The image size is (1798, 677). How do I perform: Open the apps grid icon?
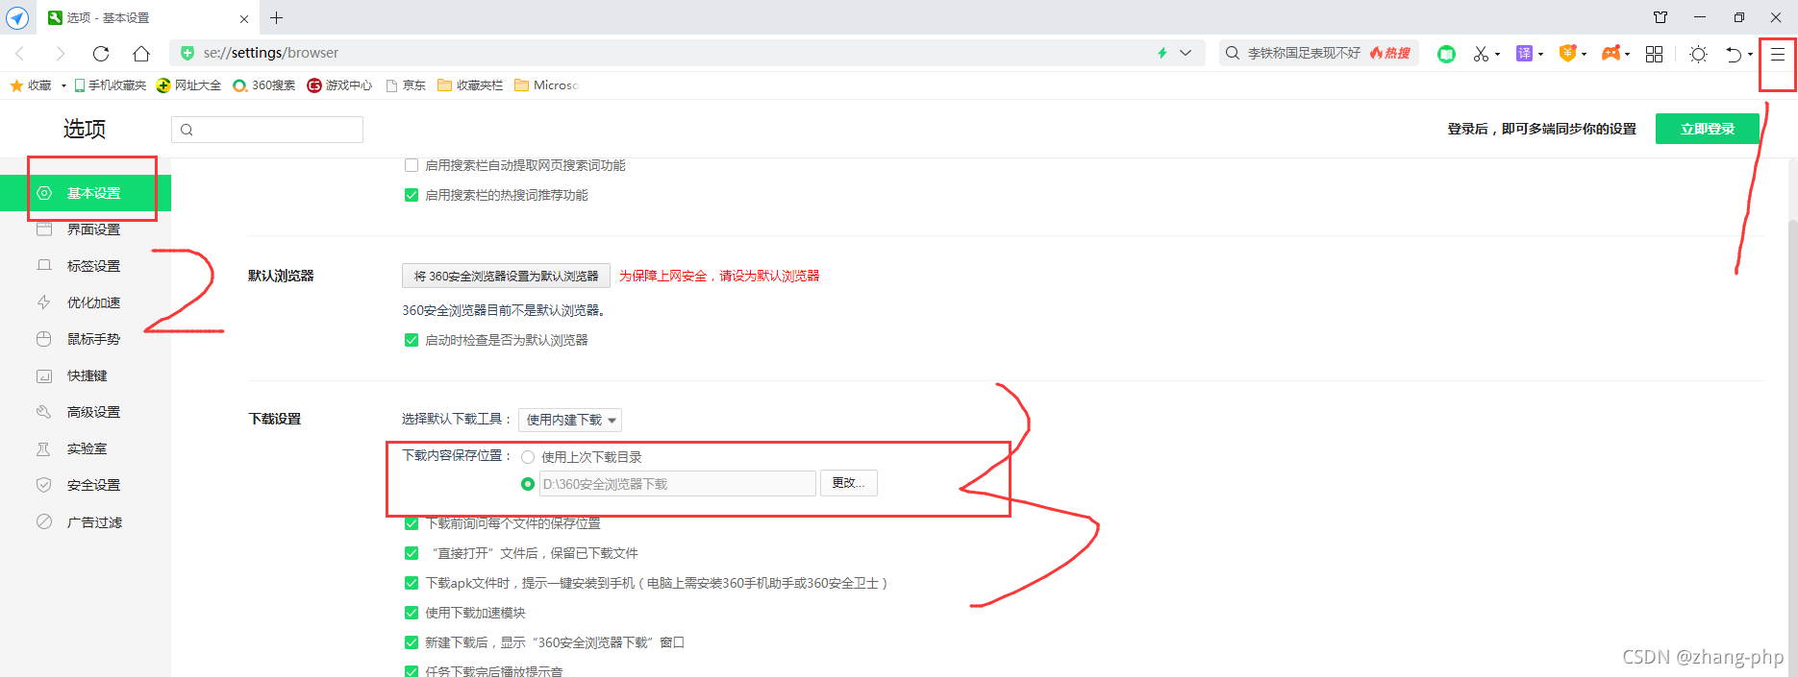tap(1654, 54)
